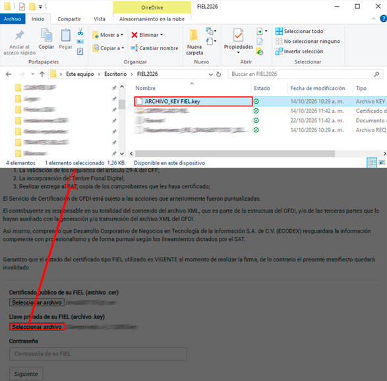Collapse the ribbon with the caret icon

pos(374,18)
